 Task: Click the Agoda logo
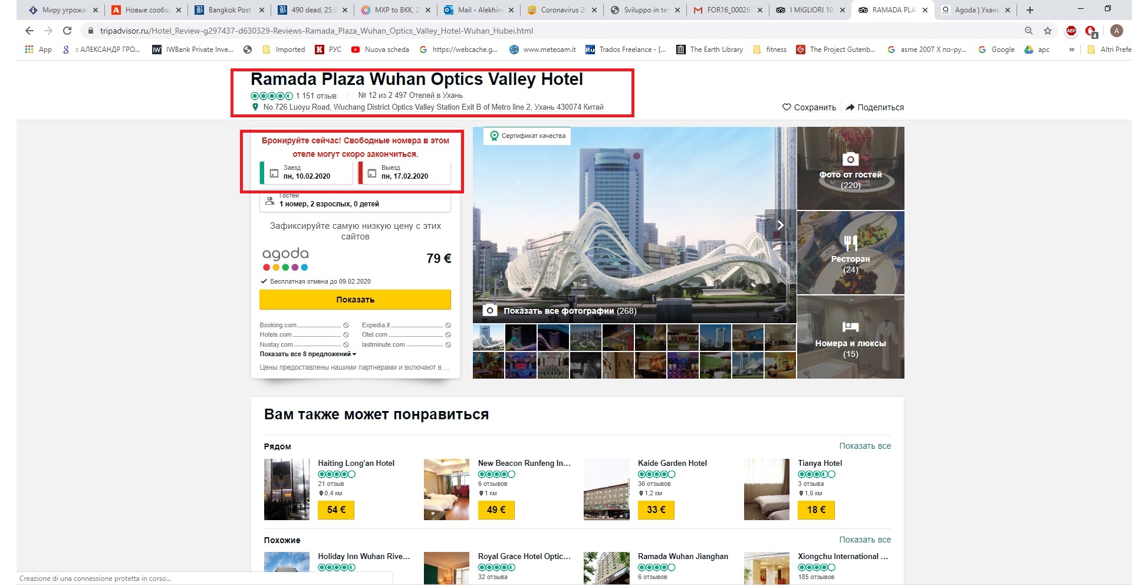285,258
